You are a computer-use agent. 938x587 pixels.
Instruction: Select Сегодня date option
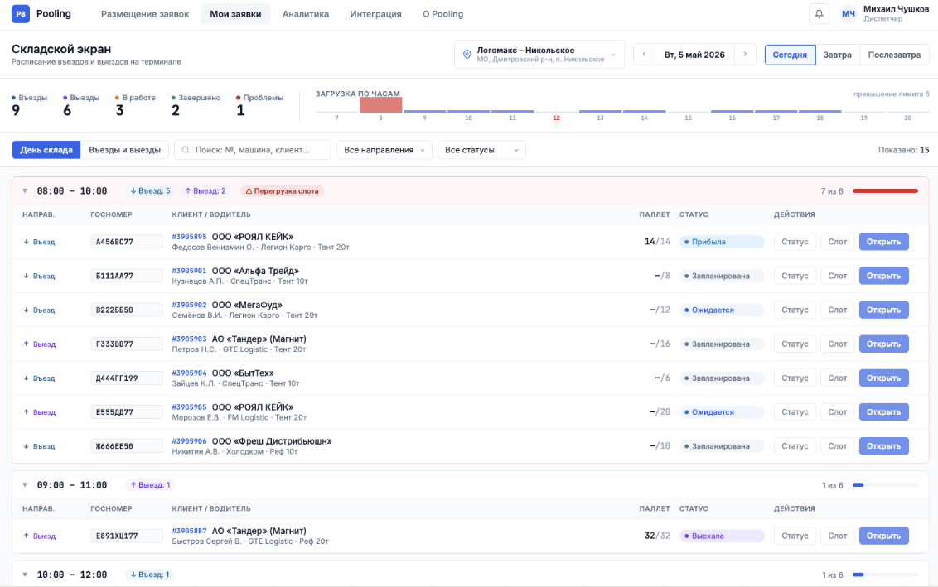790,55
